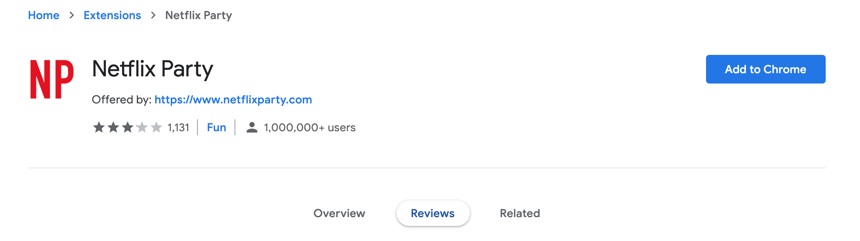
Task: Open the Extensions breadcrumb link
Action: (112, 16)
